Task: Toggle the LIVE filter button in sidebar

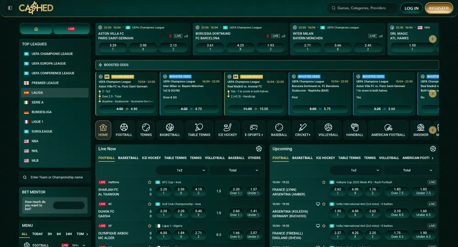Action: [x=71, y=29]
